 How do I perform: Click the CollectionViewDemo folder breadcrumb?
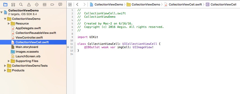pyautogui.click(x=144, y=4)
